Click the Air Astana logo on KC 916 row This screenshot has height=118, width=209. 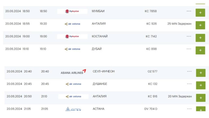click(73, 96)
